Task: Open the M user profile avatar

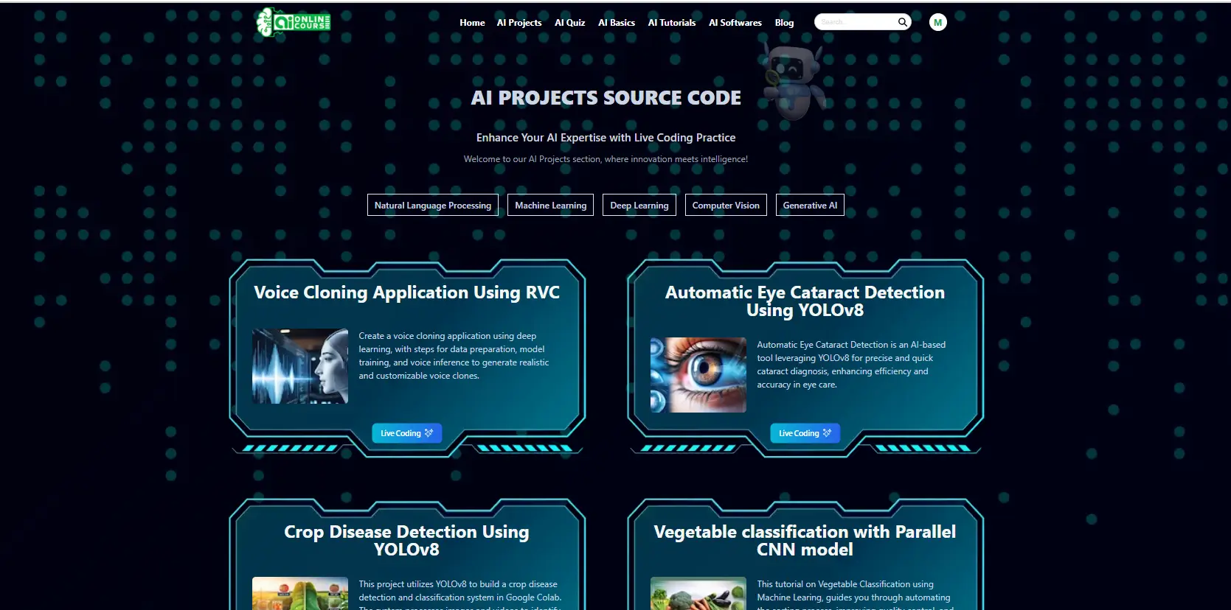Action: pyautogui.click(x=937, y=22)
